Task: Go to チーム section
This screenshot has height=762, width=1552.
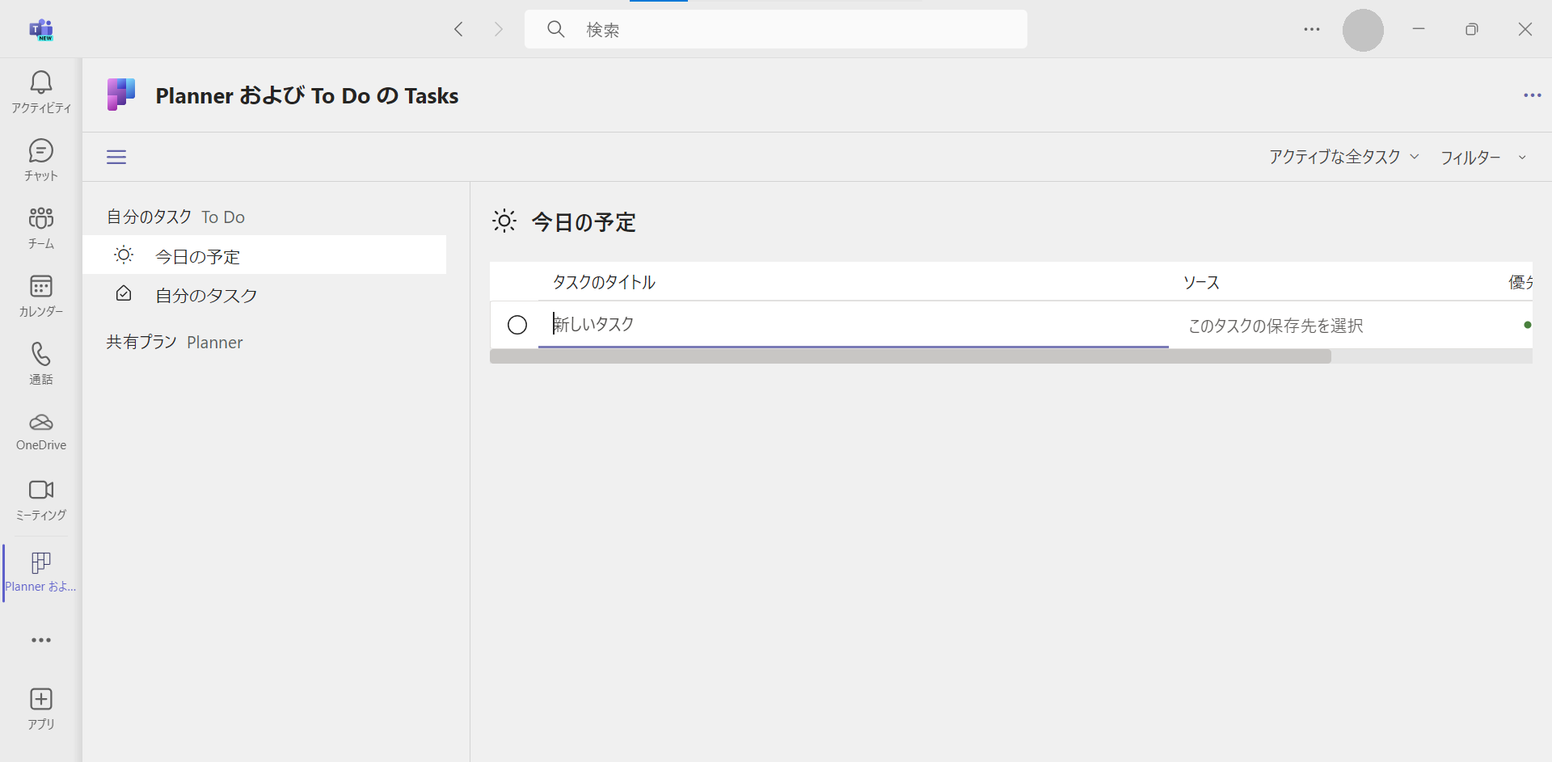Action: coord(41,228)
